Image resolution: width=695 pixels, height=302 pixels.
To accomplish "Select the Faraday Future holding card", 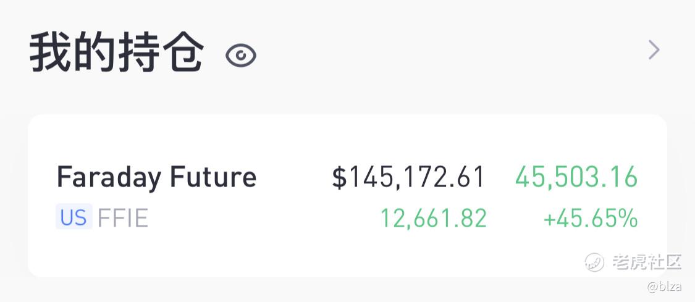I will pyautogui.click(x=347, y=196).
